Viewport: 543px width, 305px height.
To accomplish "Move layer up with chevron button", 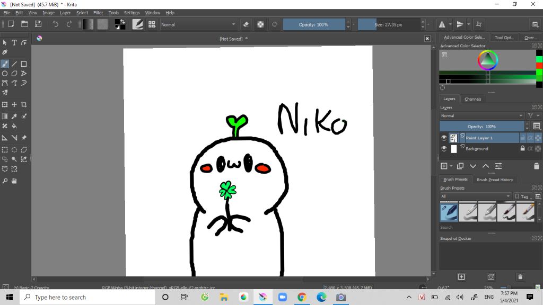I will pos(486,166).
